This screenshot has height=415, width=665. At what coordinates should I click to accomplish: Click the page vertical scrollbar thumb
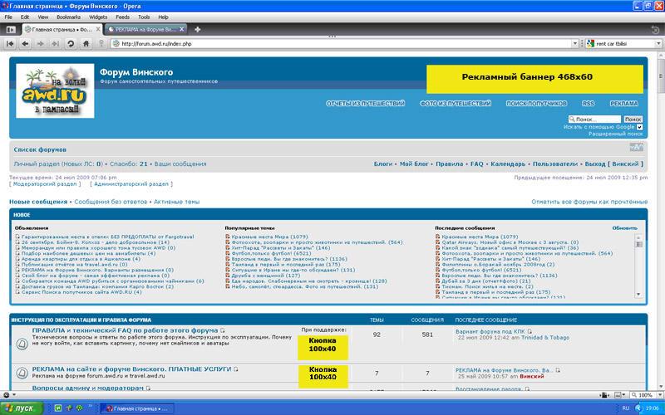(661, 76)
